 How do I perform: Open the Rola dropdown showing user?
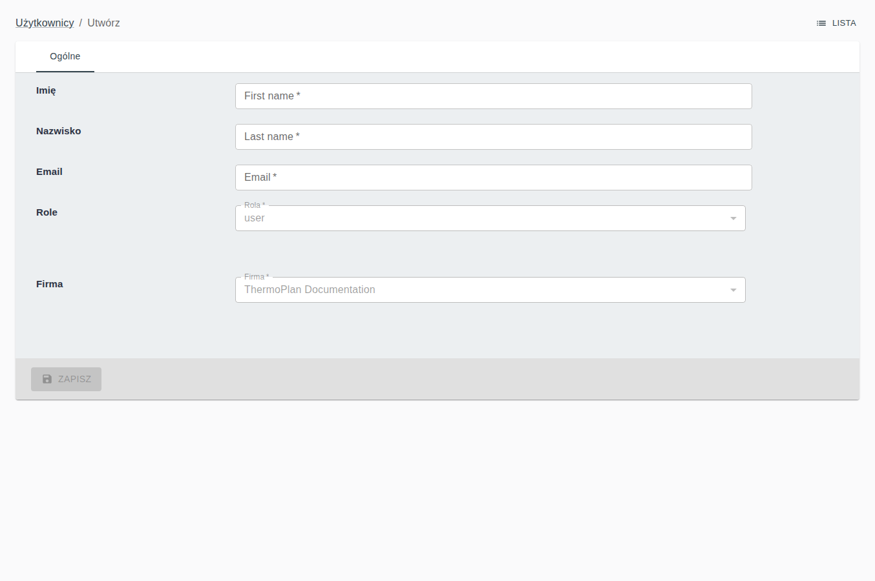(490, 218)
